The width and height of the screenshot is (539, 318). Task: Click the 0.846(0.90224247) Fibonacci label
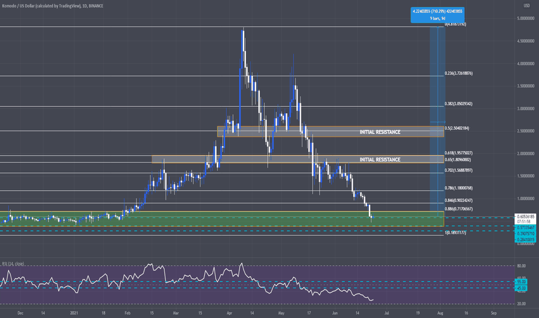[x=459, y=201]
